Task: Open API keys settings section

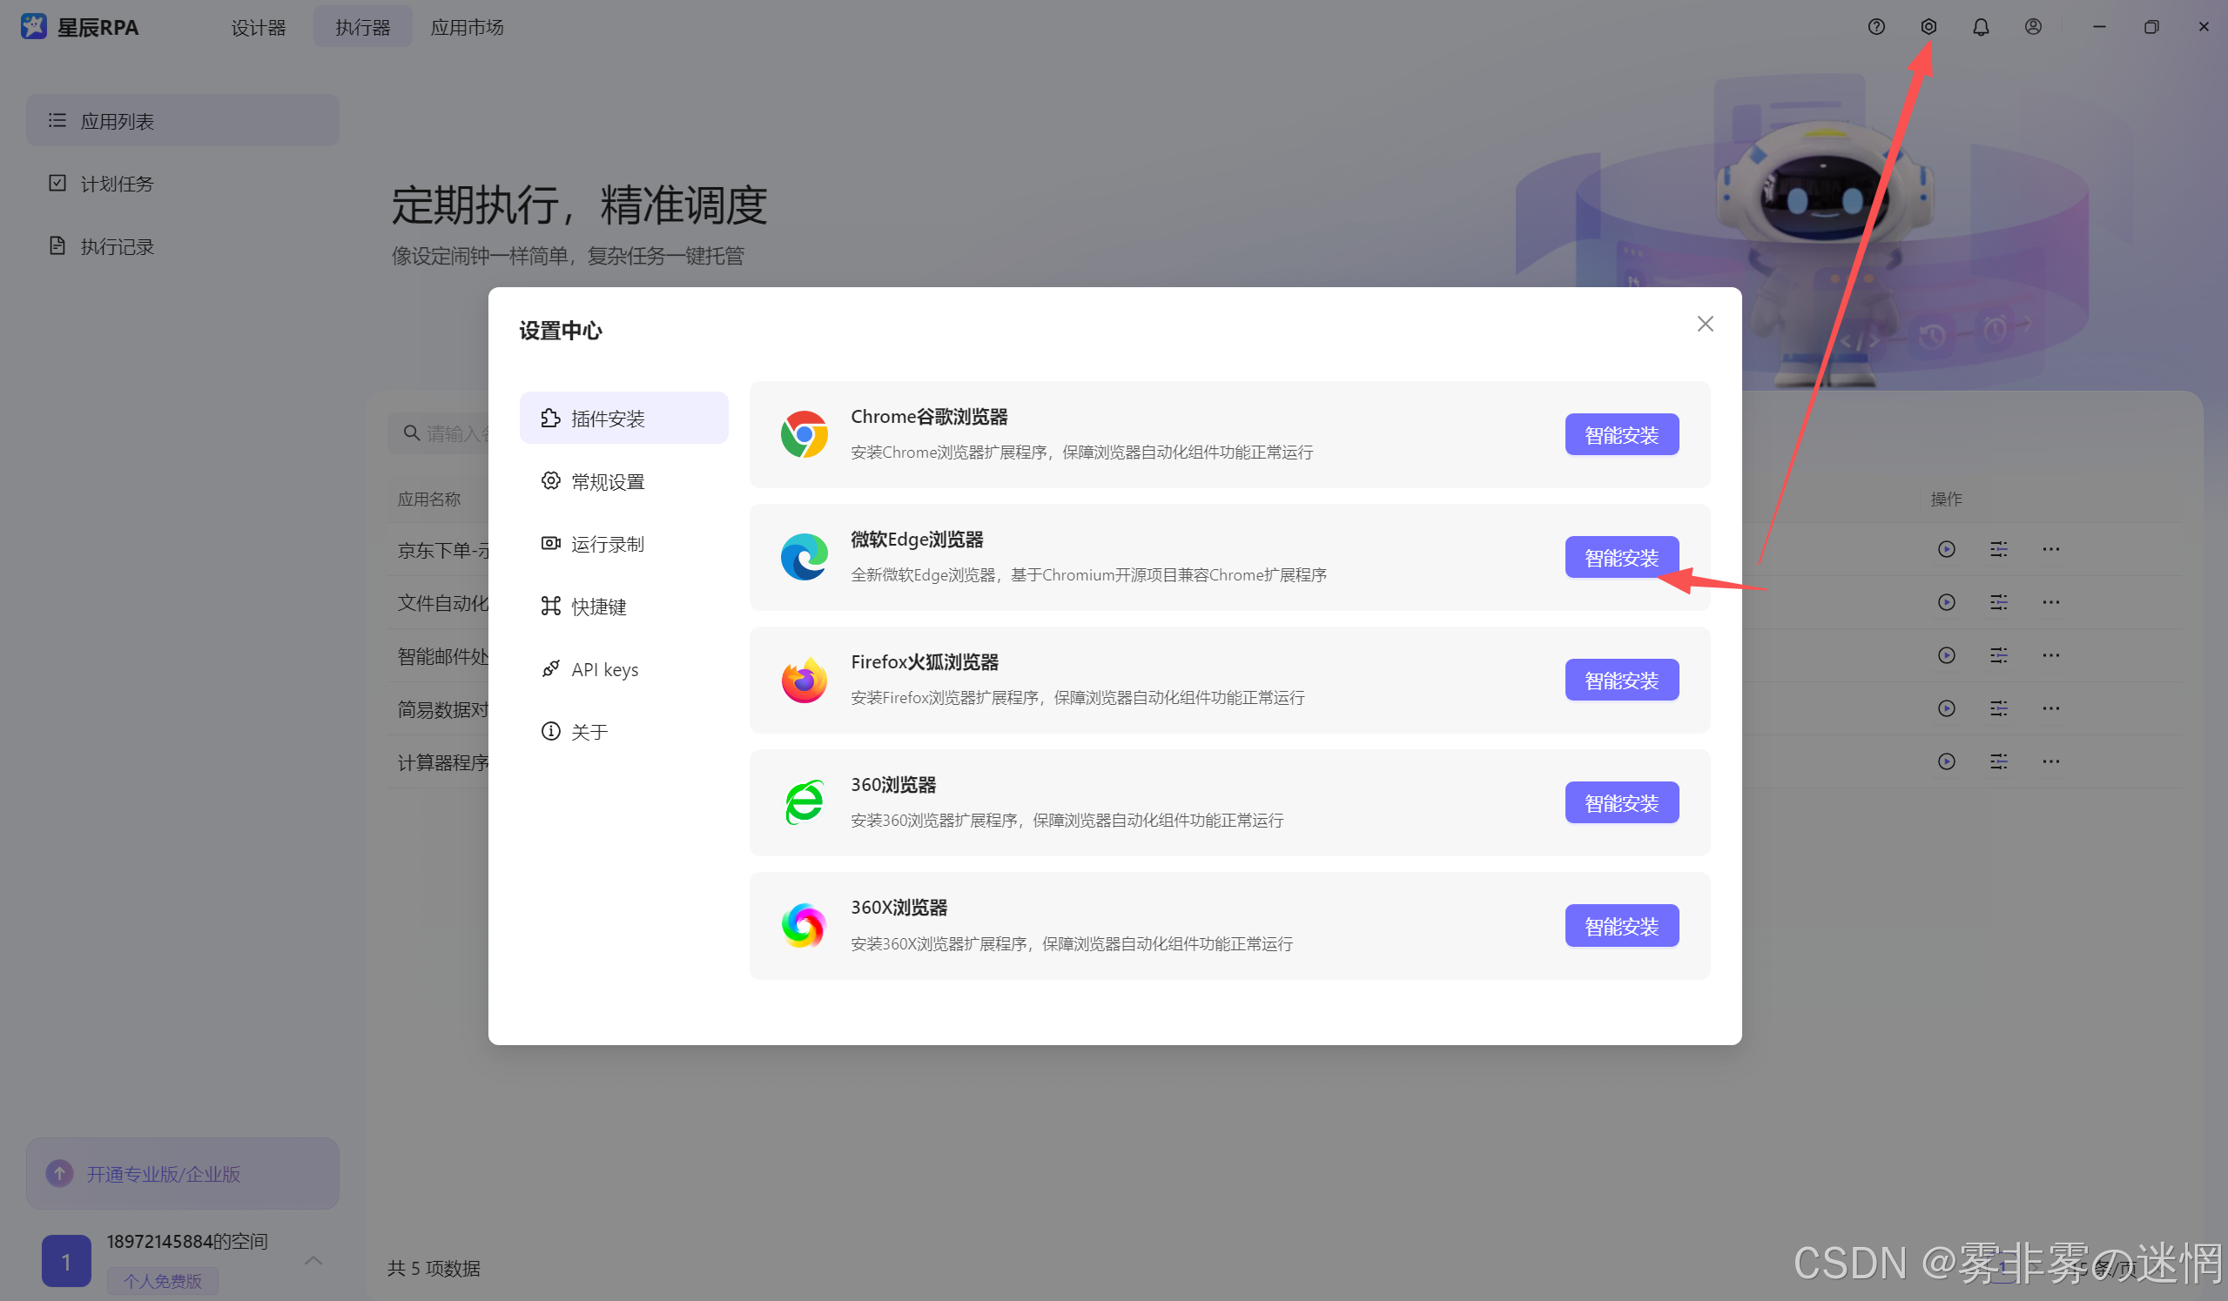Action: 604,669
